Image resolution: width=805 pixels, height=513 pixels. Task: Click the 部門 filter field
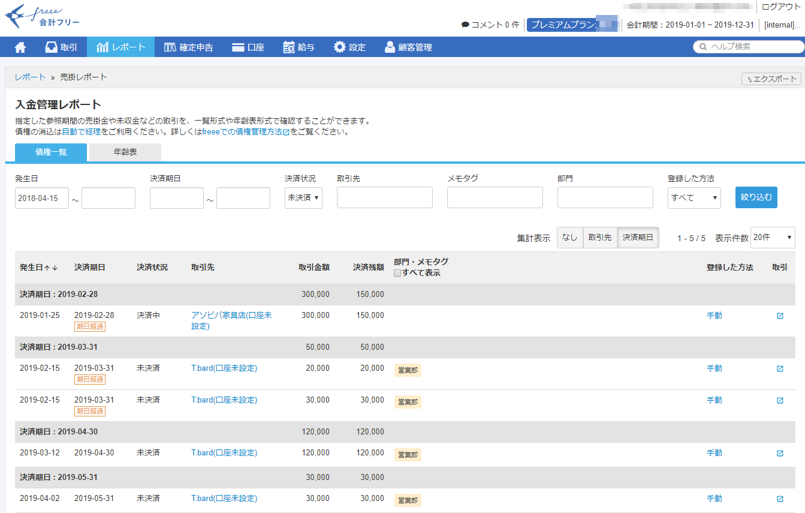pos(605,197)
